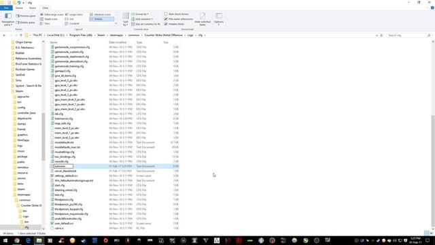The width and height of the screenshot is (435, 245).
Task: Select gamemode_deathmatch.cfg file
Action: pos(72,56)
